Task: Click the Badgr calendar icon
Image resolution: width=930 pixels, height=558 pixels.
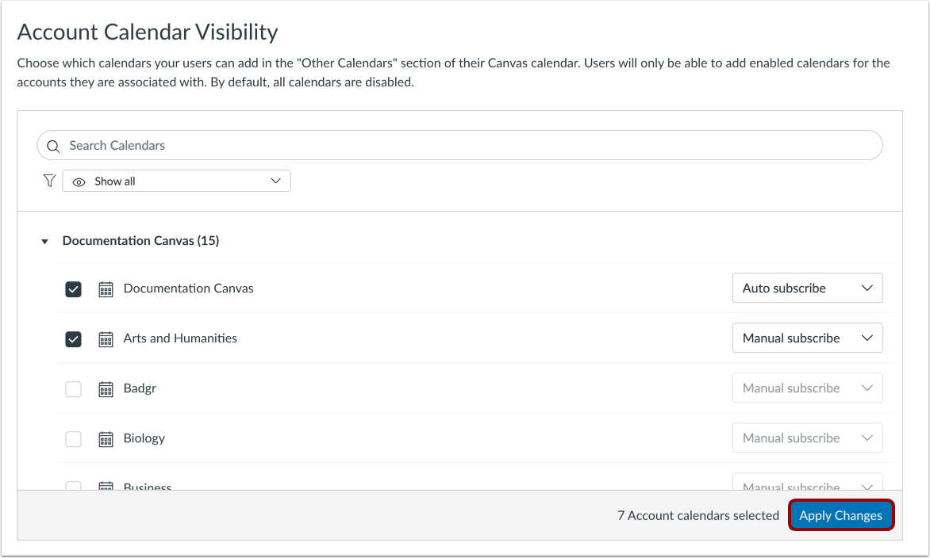Action: 106,389
